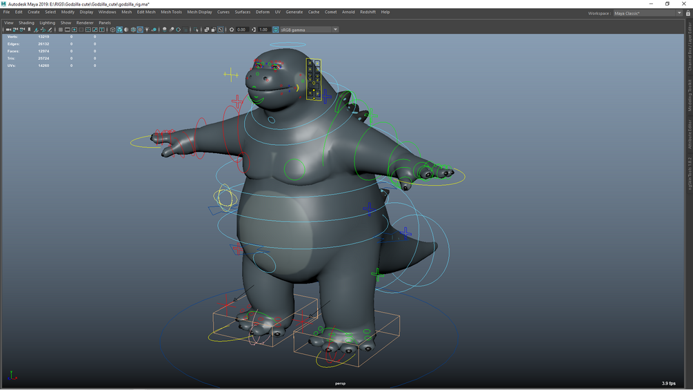Click Smooth Shade All cube icon
This screenshot has height=390, width=693.
point(119,30)
